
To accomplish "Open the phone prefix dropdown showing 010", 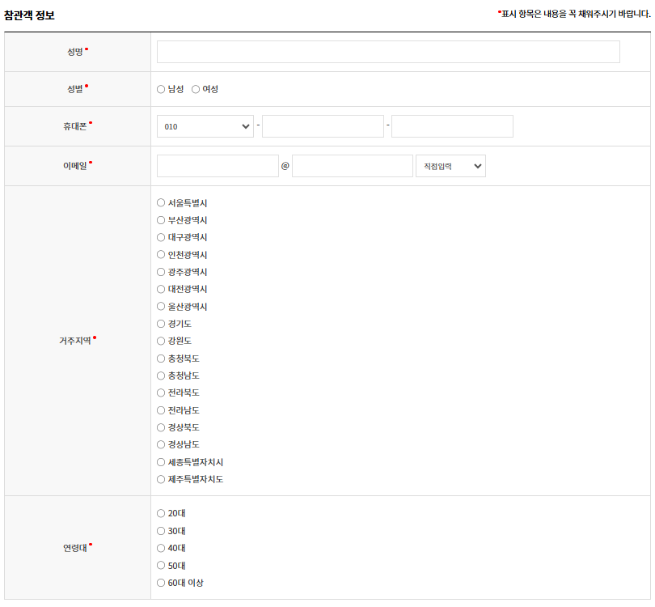I will click(205, 125).
